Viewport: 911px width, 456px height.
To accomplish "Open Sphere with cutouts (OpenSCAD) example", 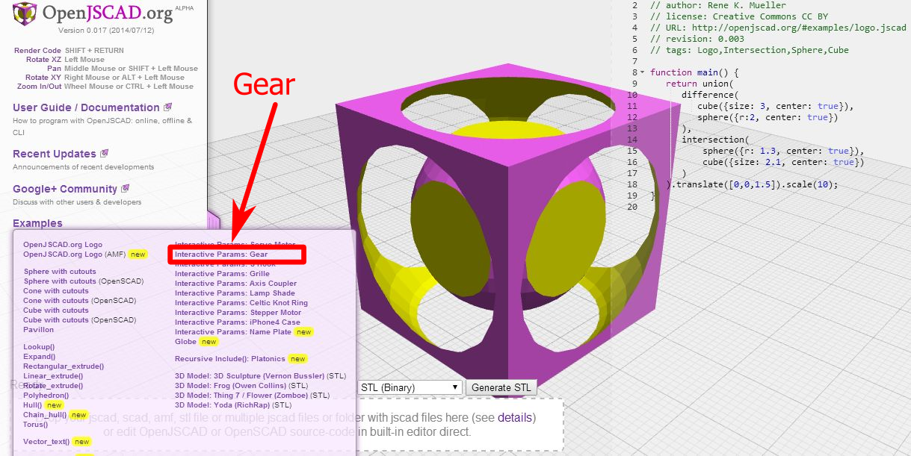I will pos(84,281).
